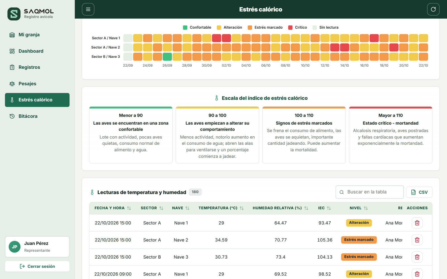Open Mi granja in sidebar

37,35
